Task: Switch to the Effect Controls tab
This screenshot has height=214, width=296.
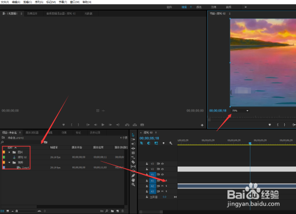Action: click(32, 14)
